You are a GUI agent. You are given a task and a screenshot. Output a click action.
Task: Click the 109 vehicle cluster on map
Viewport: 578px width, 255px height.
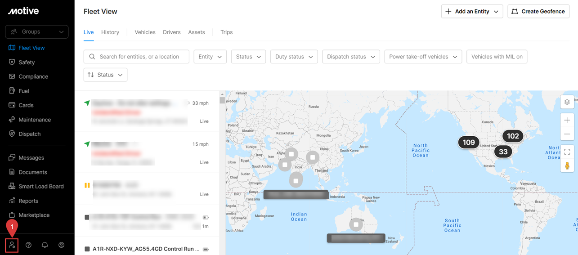(469, 142)
